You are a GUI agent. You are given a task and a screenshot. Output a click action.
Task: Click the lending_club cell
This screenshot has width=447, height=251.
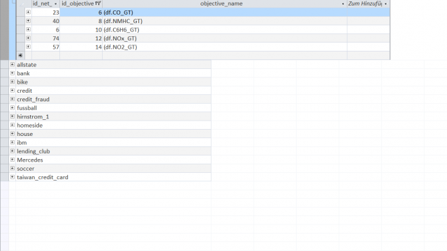[x=113, y=151]
